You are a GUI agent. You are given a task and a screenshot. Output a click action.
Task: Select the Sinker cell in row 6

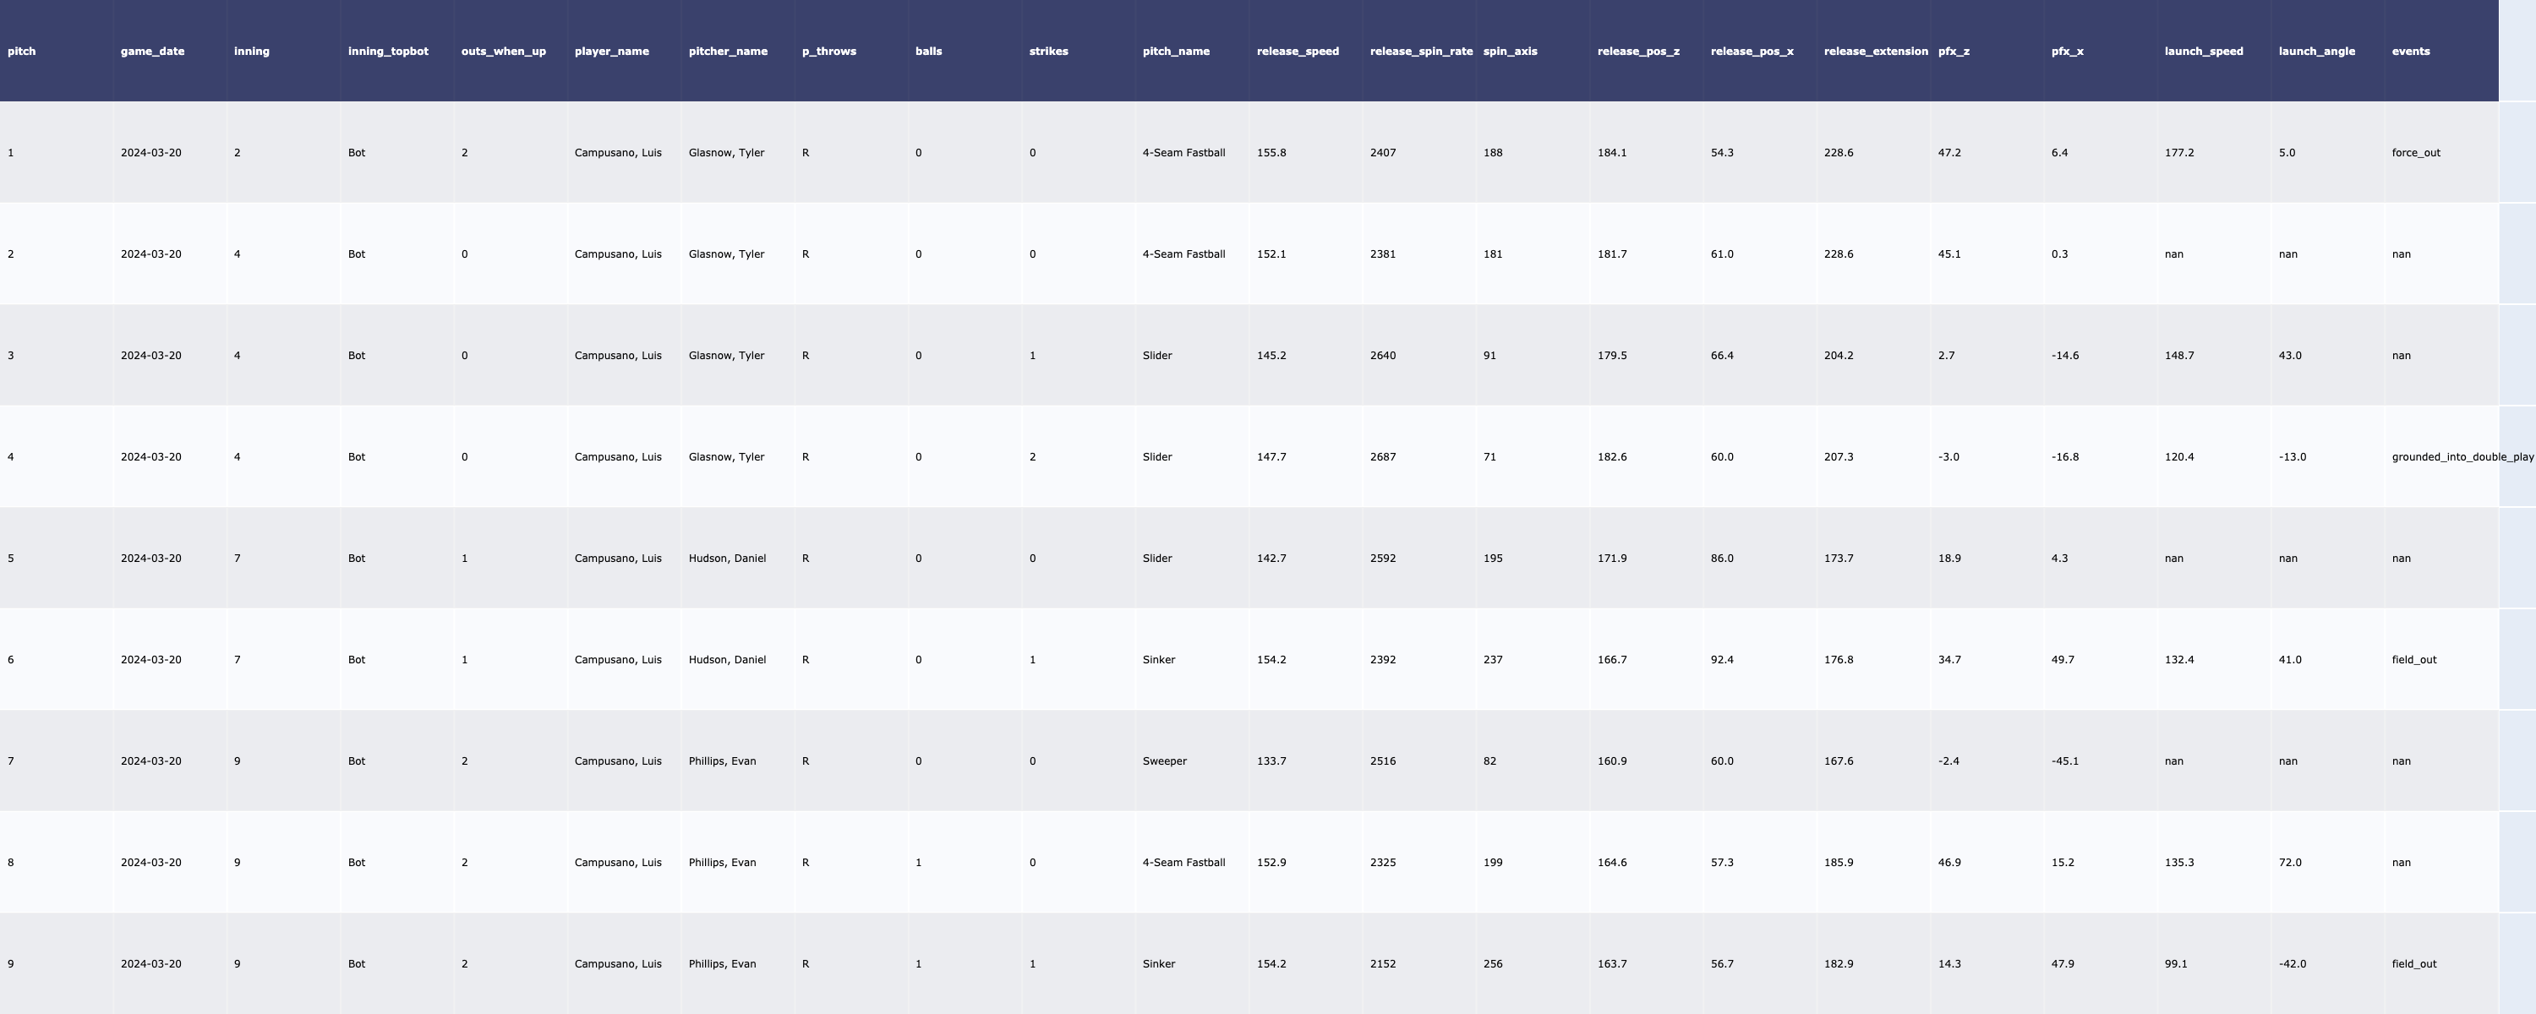[x=1159, y=660]
